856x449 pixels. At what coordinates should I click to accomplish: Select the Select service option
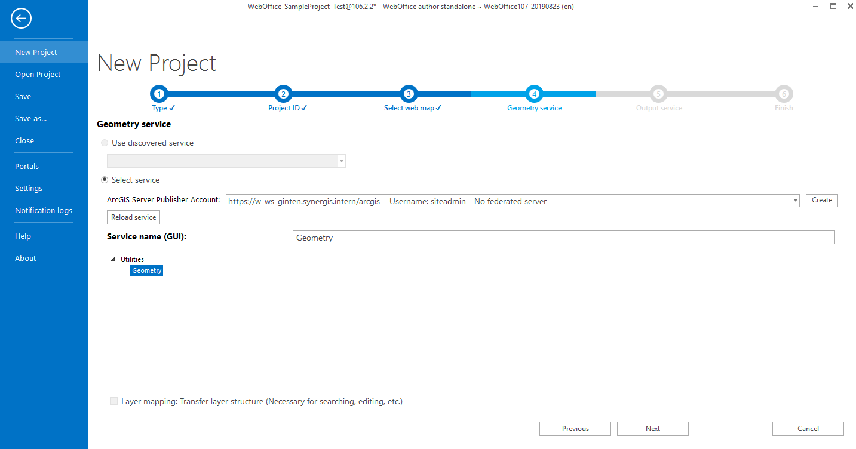(x=105, y=179)
